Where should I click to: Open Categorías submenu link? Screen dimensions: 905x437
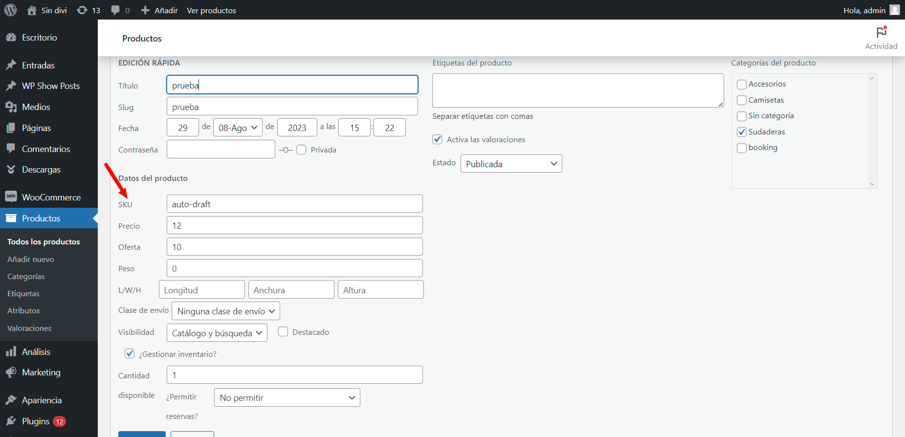point(26,276)
